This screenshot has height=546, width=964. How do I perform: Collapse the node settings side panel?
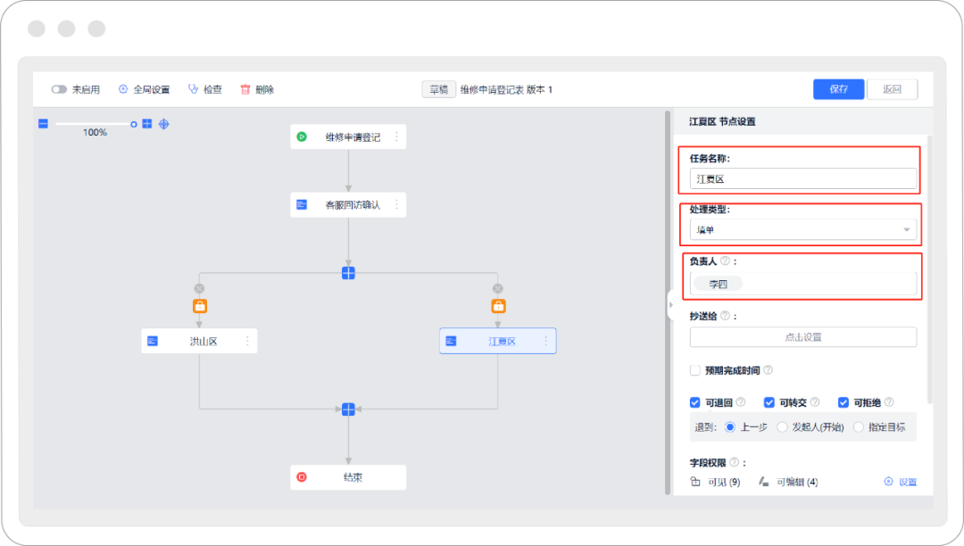click(x=670, y=305)
